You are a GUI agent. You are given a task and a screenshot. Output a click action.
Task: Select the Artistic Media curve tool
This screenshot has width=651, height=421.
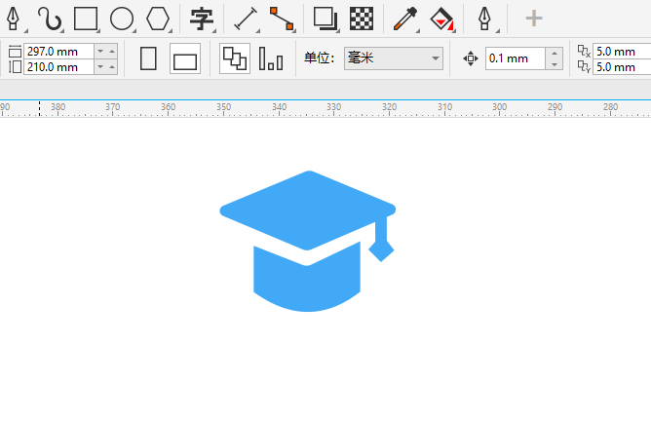pyautogui.click(x=50, y=19)
